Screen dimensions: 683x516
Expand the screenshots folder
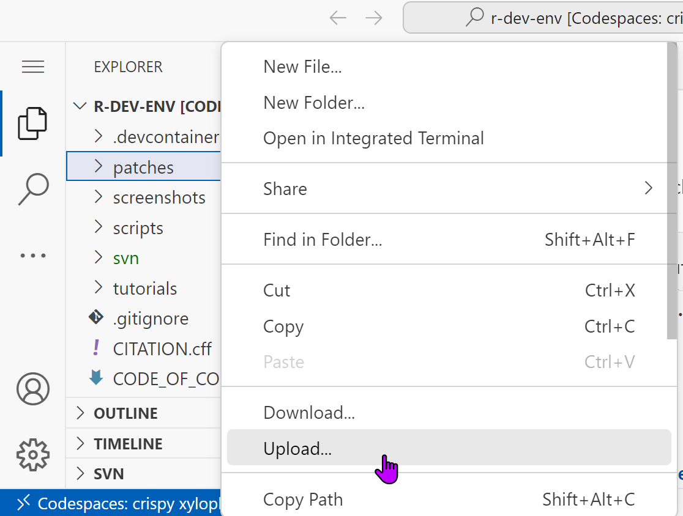(159, 197)
